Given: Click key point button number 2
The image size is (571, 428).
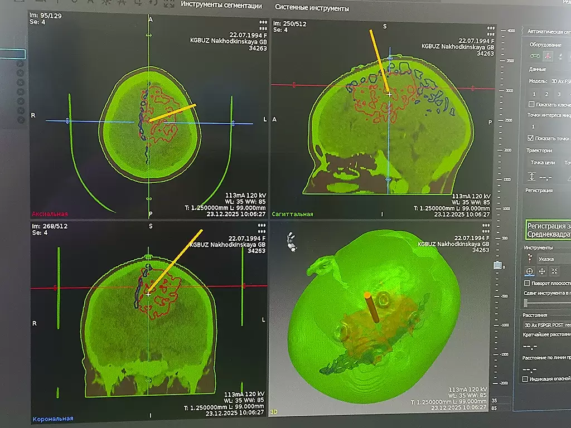Looking at the screenshot, I should tap(546, 94).
